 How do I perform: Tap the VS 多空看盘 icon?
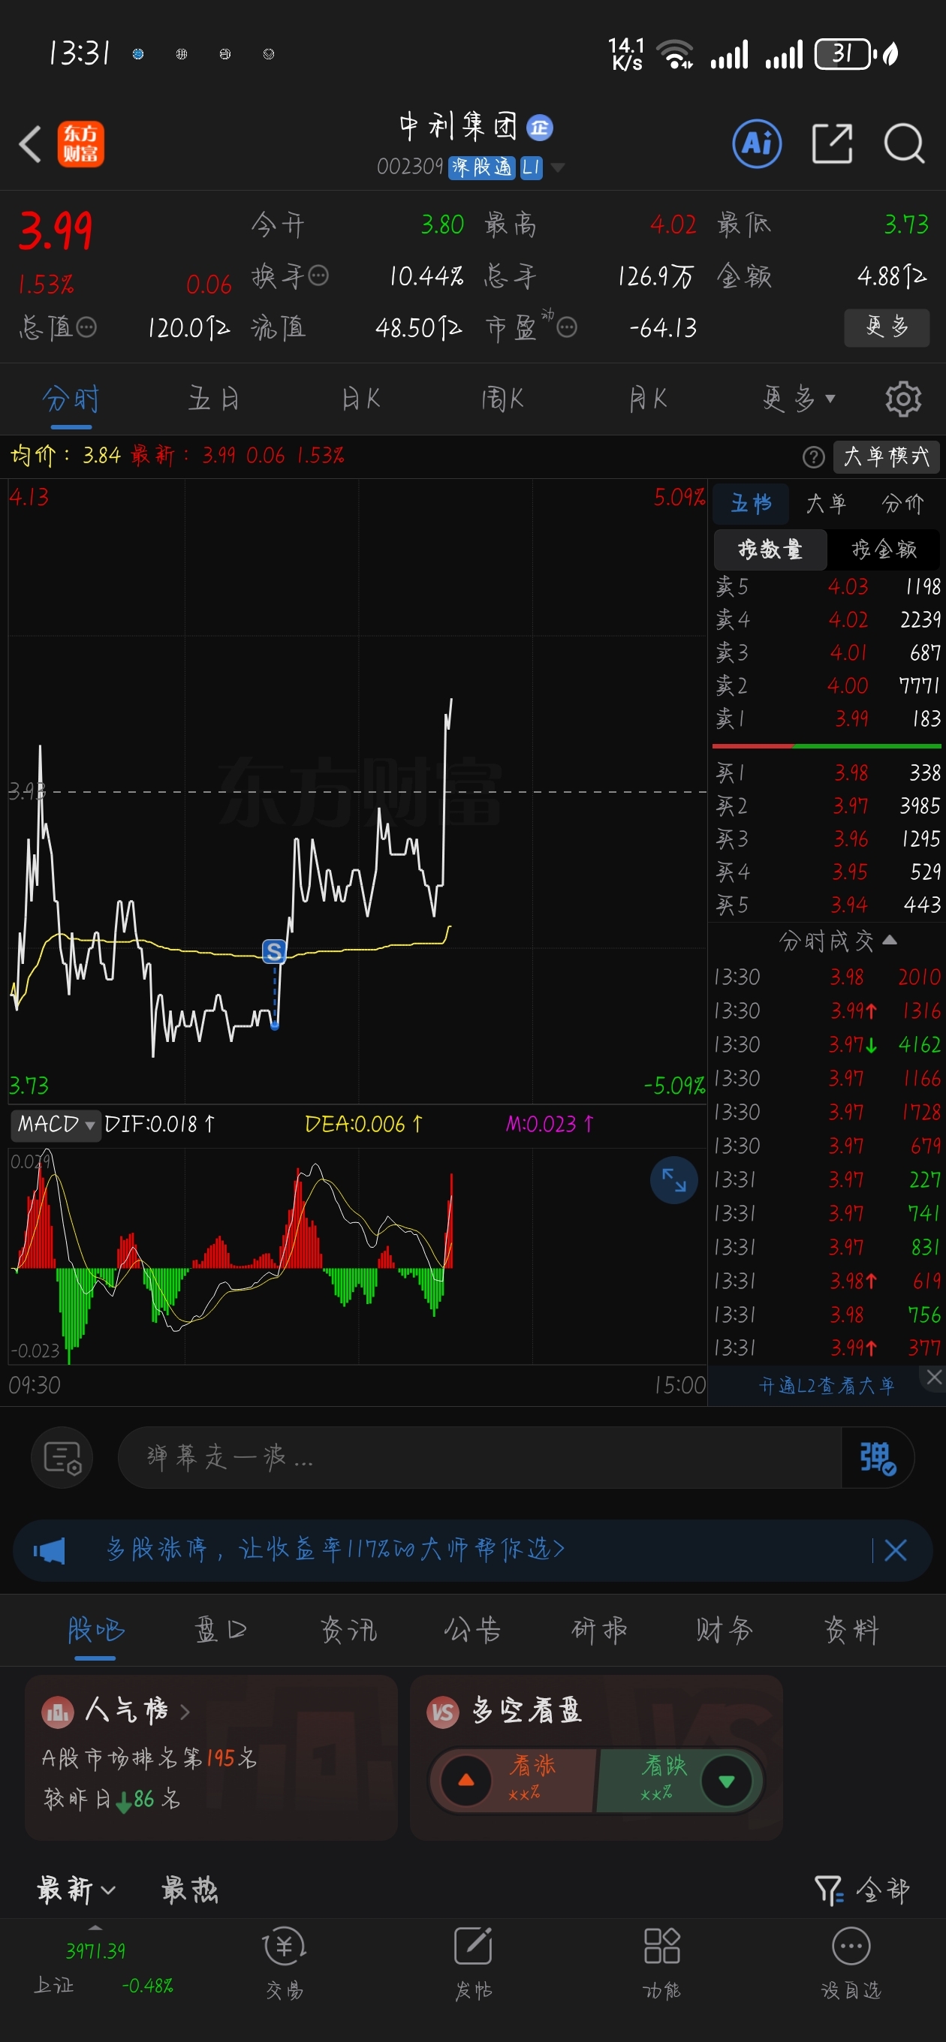click(x=442, y=1712)
